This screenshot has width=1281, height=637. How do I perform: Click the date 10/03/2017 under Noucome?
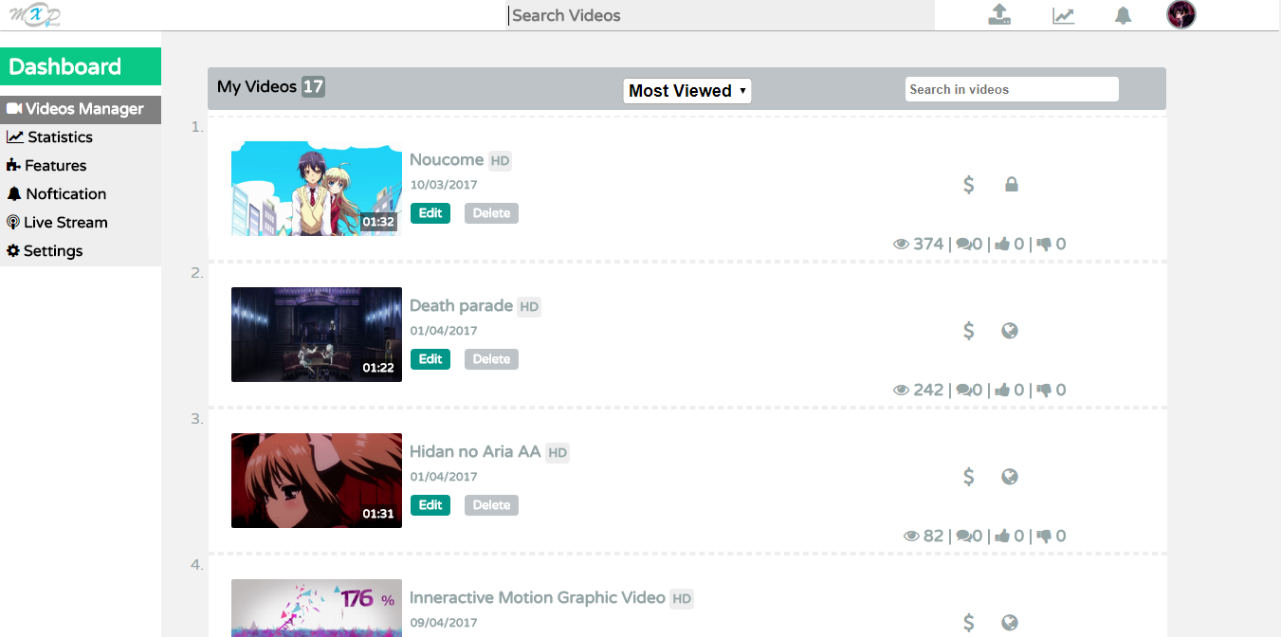click(444, 185)
